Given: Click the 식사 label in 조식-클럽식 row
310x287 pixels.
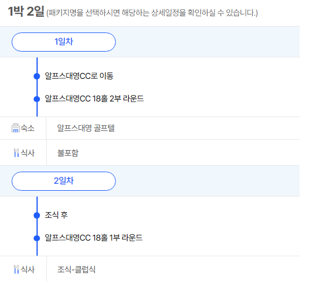Looking at the screenshot, I should (x=28, y=270).
